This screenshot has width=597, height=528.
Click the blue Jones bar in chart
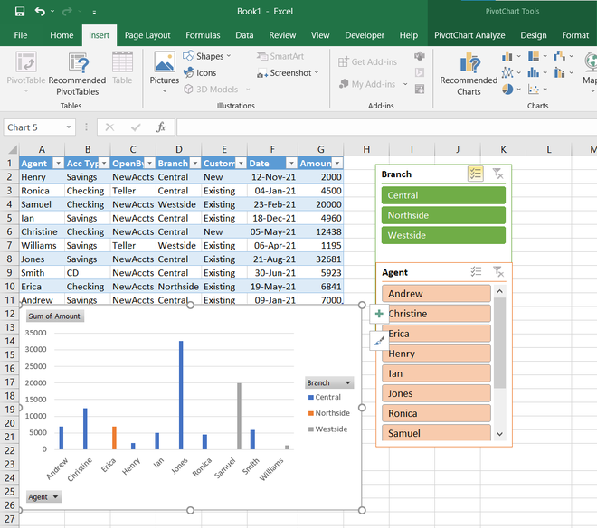[181, 394]
